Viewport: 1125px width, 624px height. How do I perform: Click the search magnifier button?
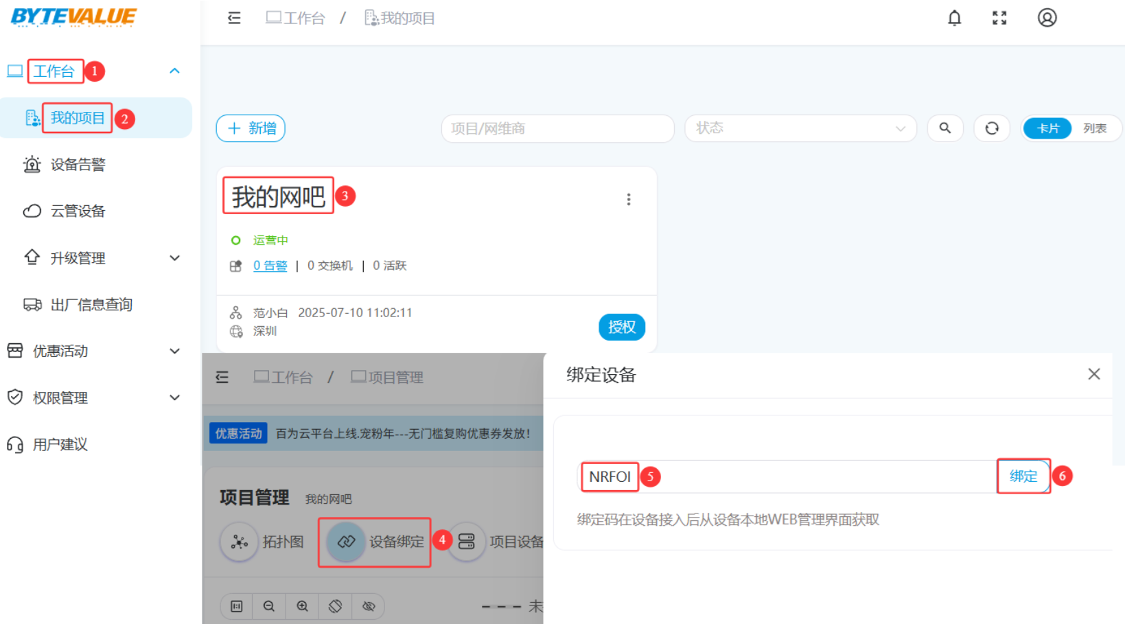(x=945, y=128)
